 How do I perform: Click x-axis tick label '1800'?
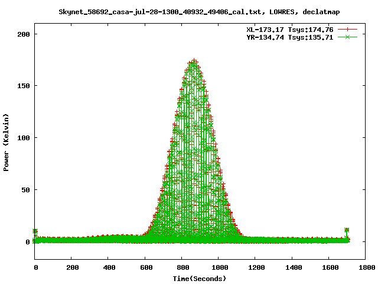click(367, 267)
